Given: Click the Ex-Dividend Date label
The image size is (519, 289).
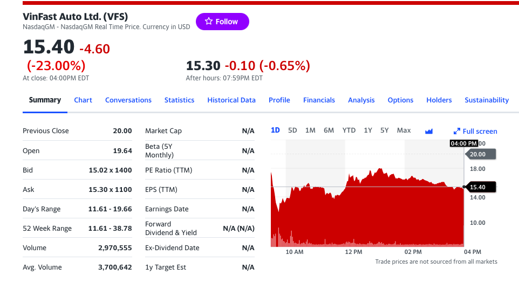Looking at the screenshot, I should coord(172,248).
